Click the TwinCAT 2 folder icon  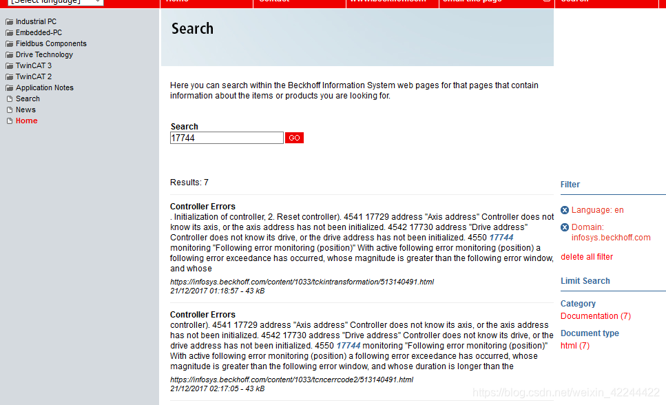10,77
